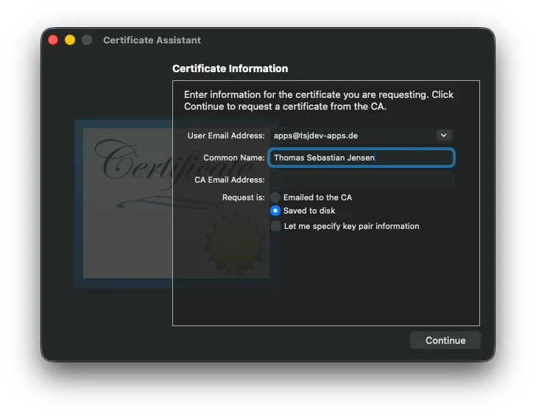The height and width of the screenshot is (416, 536).
Task: Click into the Common Name field
Action: (362, 158)
